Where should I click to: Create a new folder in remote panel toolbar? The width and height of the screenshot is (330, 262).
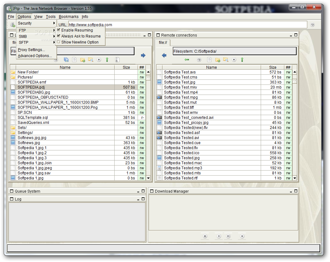click(x=218, y=60)
